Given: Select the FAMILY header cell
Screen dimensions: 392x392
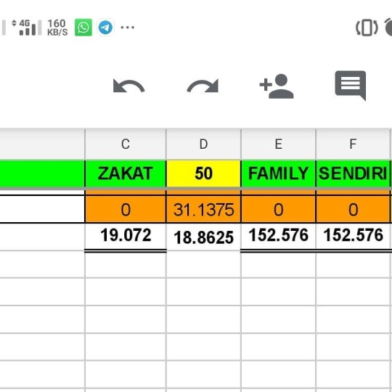Looking at the screenshot, I should [279, 173].
